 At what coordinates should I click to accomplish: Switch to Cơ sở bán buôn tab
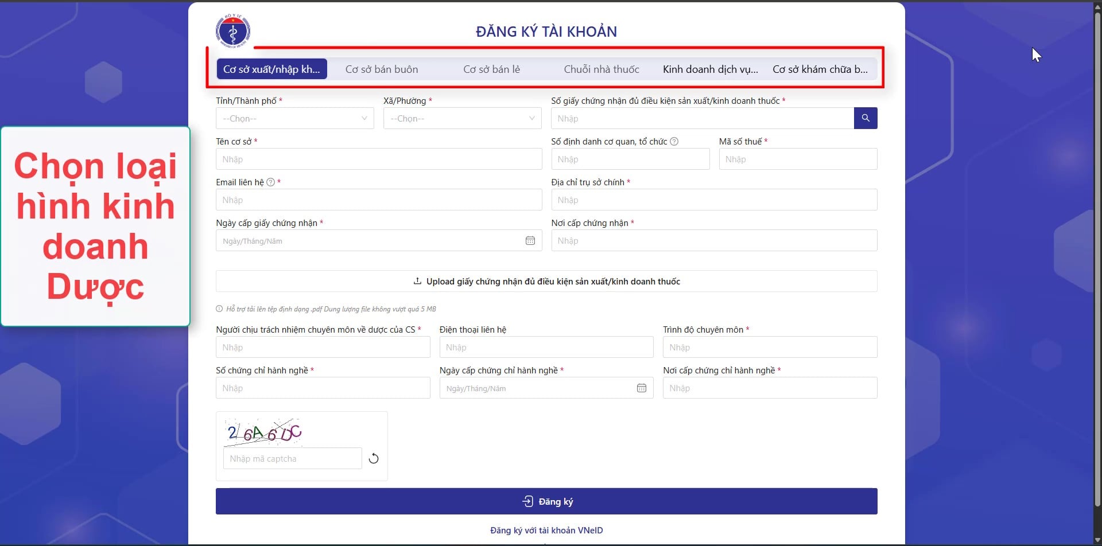[x=382, y=69]
